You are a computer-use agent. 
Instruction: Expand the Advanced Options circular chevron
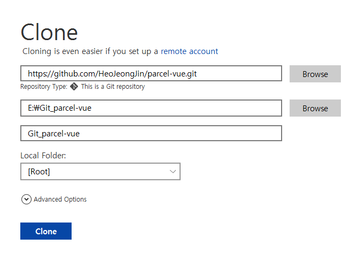click(27, 200)
